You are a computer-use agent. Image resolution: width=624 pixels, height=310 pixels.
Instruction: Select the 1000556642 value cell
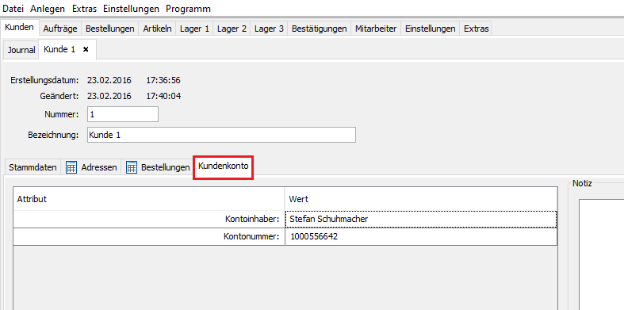[421, 236]
